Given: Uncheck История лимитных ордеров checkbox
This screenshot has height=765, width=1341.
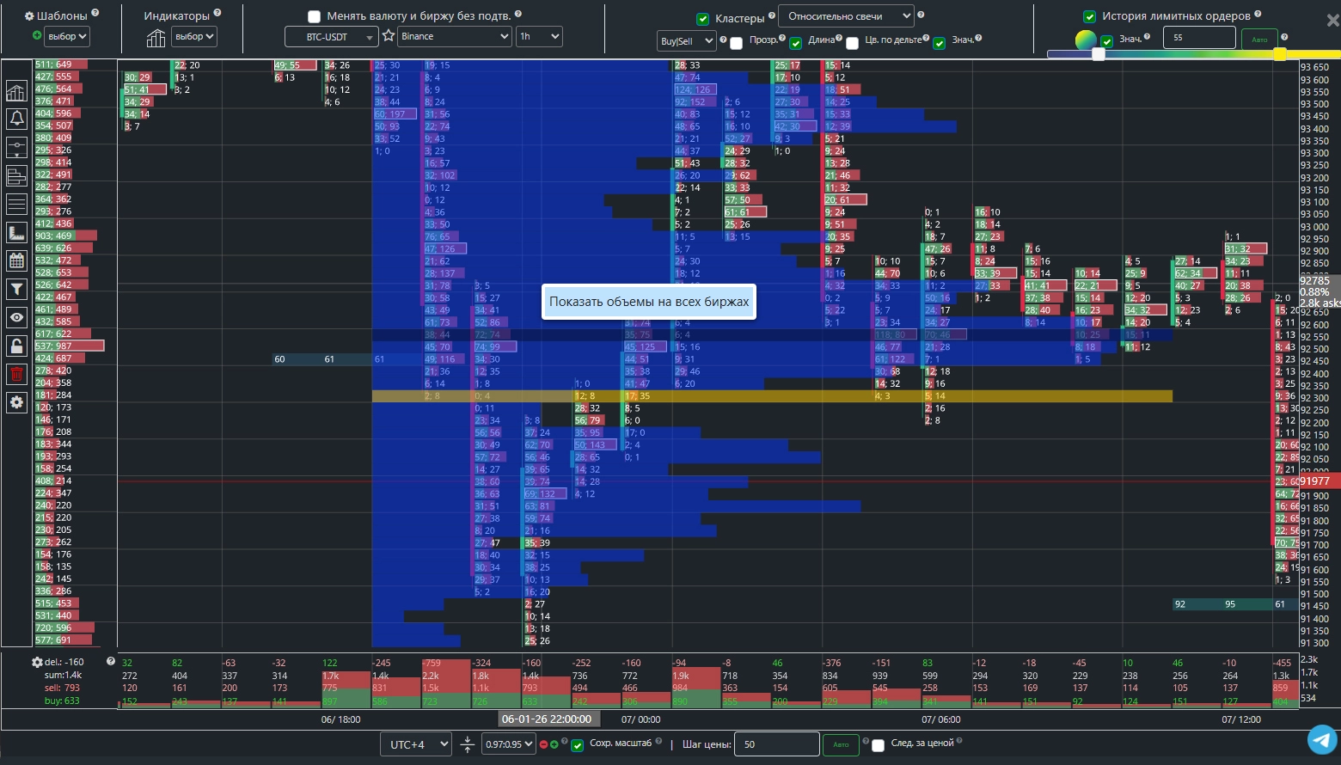Looking at the screenshot, I should click(x=1089, y=16).
